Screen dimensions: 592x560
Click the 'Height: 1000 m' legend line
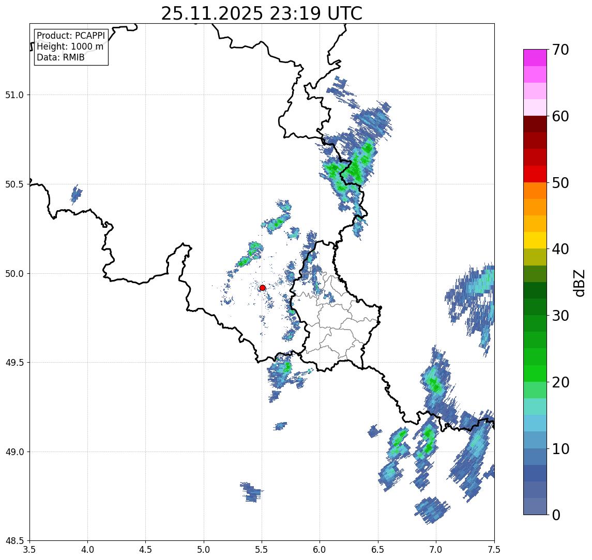click(70, 46)
